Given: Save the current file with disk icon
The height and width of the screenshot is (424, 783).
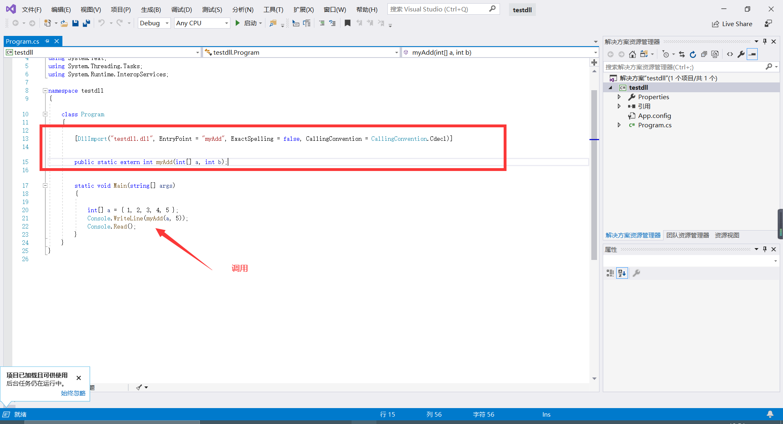Looking at the screenshot, I should click(x=75, y=23).
